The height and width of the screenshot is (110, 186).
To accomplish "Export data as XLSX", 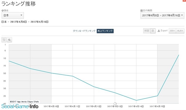I will pyautogui.click(x=180, y=31).
